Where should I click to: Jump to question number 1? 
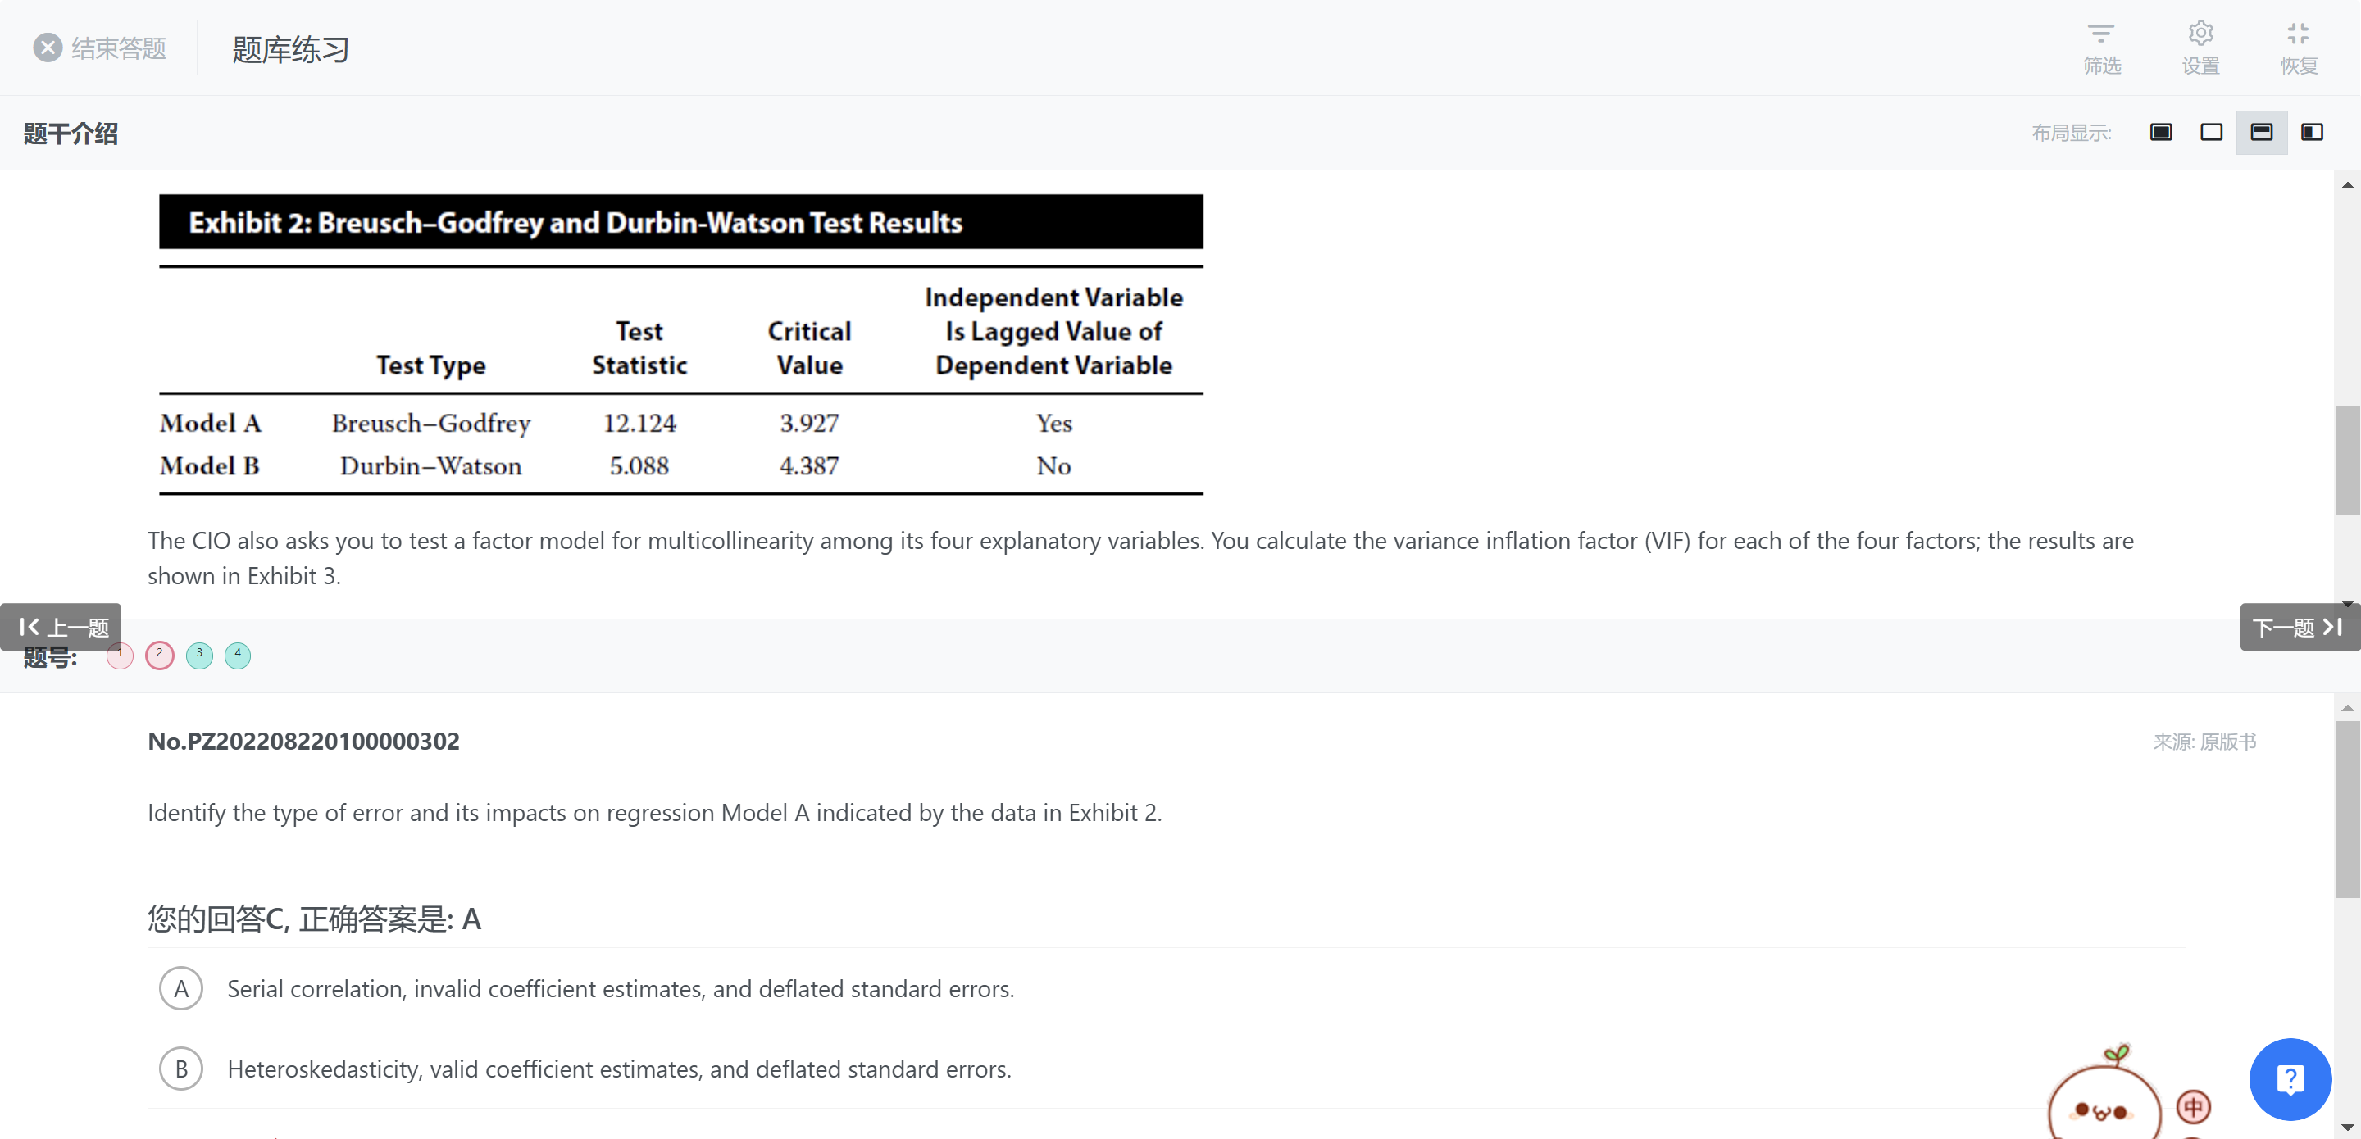[x=120, y=656]
